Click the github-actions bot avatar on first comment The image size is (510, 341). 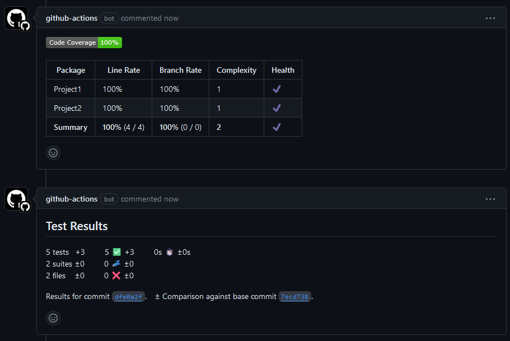[16, 18]
